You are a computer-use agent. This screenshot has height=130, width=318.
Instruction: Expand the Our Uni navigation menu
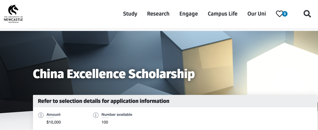tap(256, 14)
